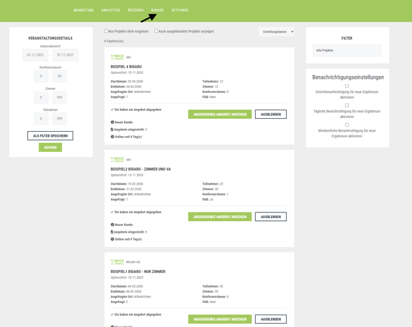The height and width of the screenshot is (327, 412).
Task: Open the Erstellungsdatum sort dropdown
Action: (x=276, y=31)
